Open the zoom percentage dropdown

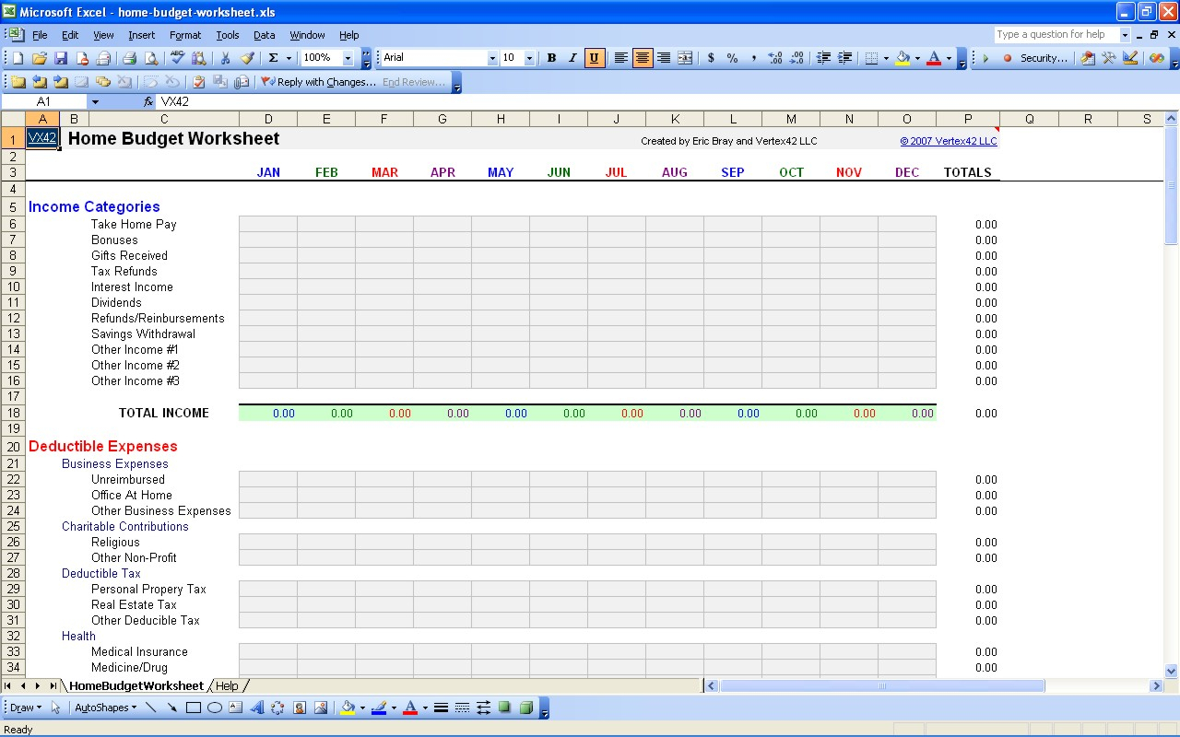tap(348, 58)
